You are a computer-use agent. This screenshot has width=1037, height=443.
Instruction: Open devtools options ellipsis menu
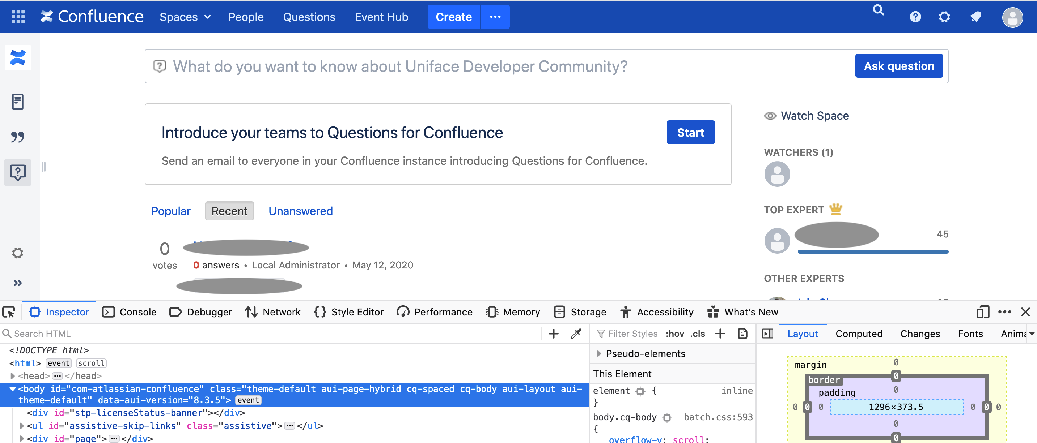[1005, 312]
